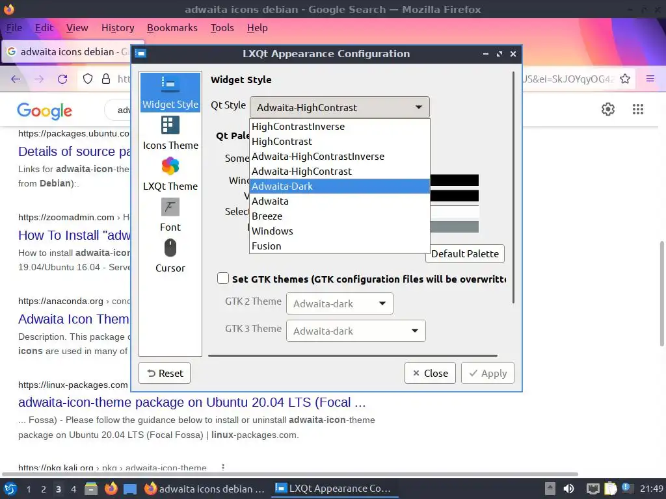Collapse the Qt Style combo box

[x=340, y=107]
